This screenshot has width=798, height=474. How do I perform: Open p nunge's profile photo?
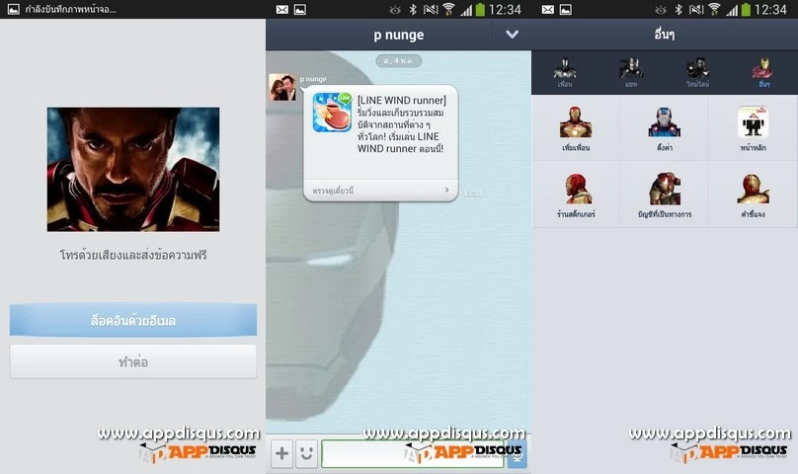(282, 87)
